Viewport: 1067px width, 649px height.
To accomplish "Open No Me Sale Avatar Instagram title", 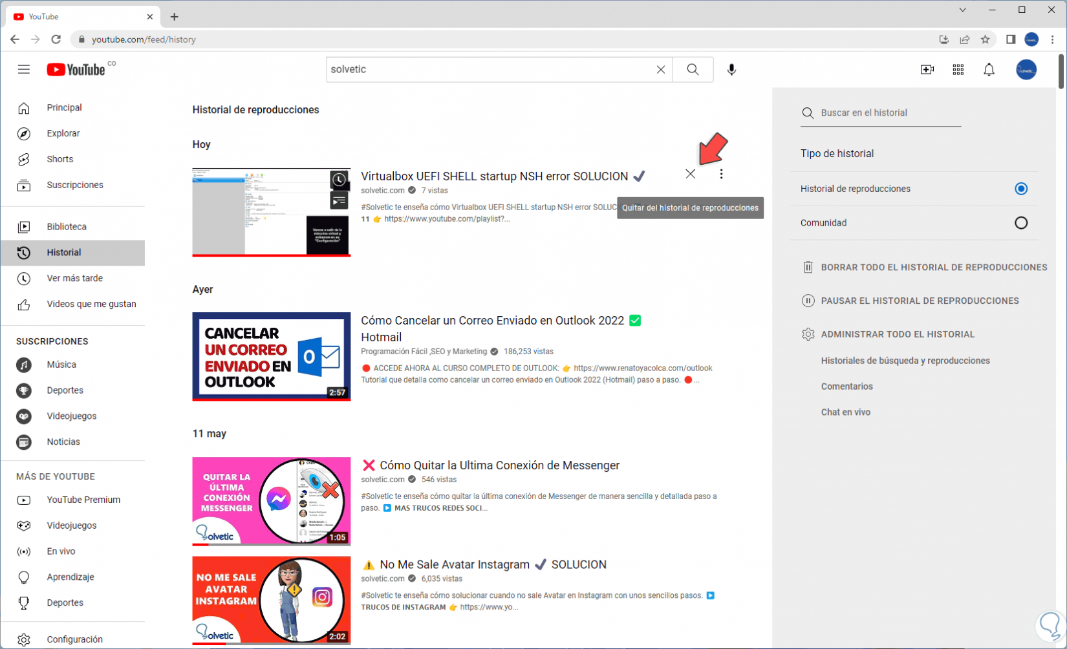I will [484, 564].
